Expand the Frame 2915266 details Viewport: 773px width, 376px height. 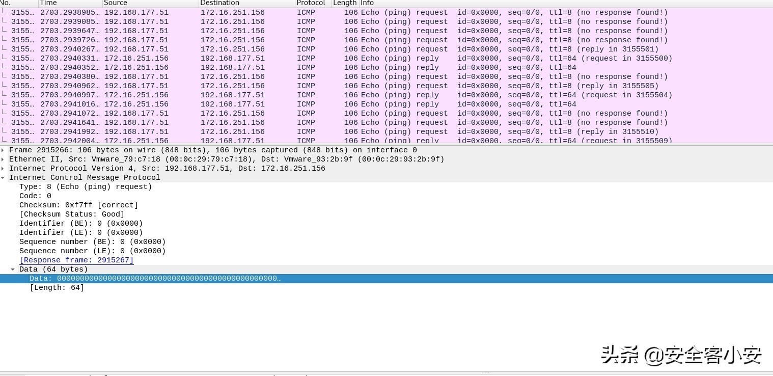[x=3, y=150]
